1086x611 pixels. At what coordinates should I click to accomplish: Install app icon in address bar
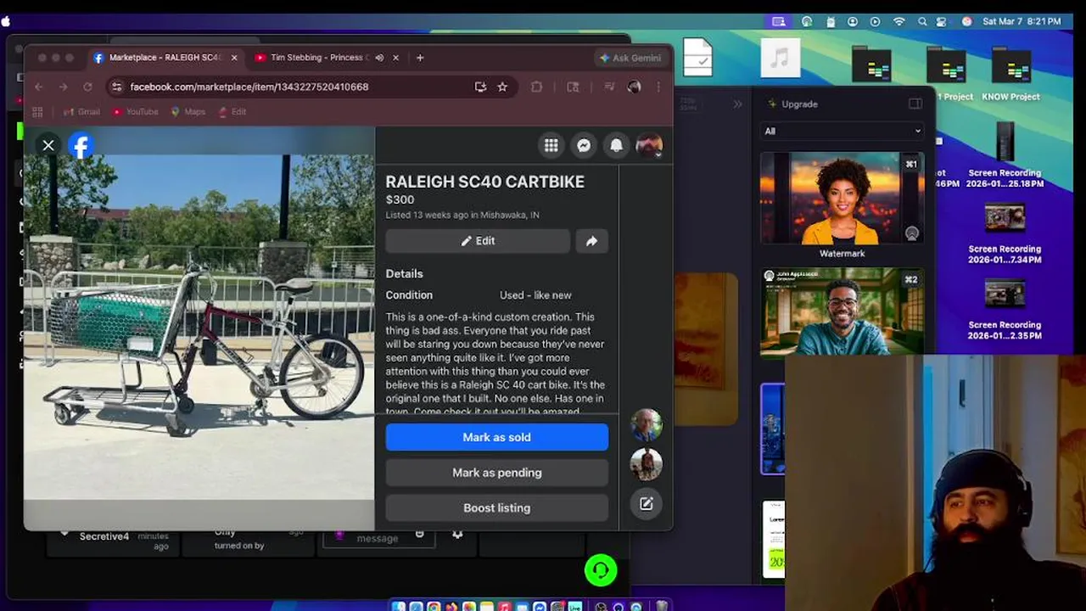click(x=480, y=87)
